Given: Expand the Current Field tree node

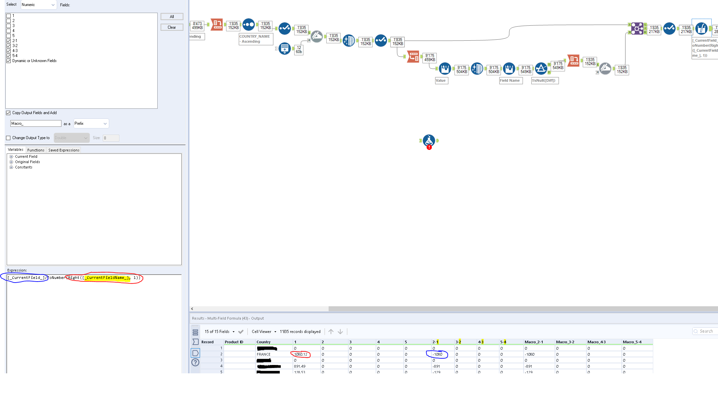Looking at the screenshot, I should (11, 156).
